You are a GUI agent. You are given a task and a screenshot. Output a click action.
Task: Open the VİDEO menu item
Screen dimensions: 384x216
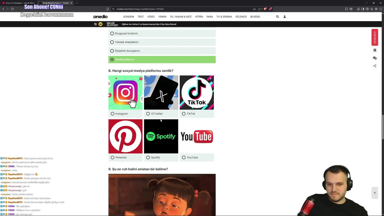(x=151, y=17)
